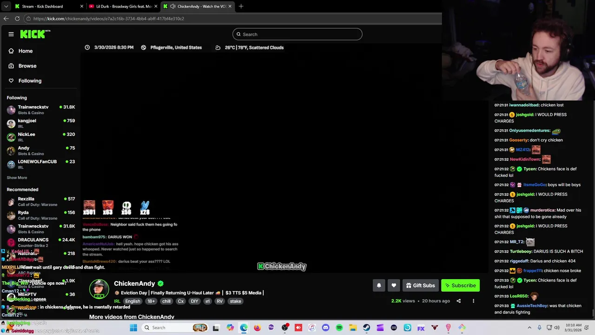Open LONEWOLFanCUB channel
The height and width of the screenshot is (335, 595).
click(x=41, y=164)
